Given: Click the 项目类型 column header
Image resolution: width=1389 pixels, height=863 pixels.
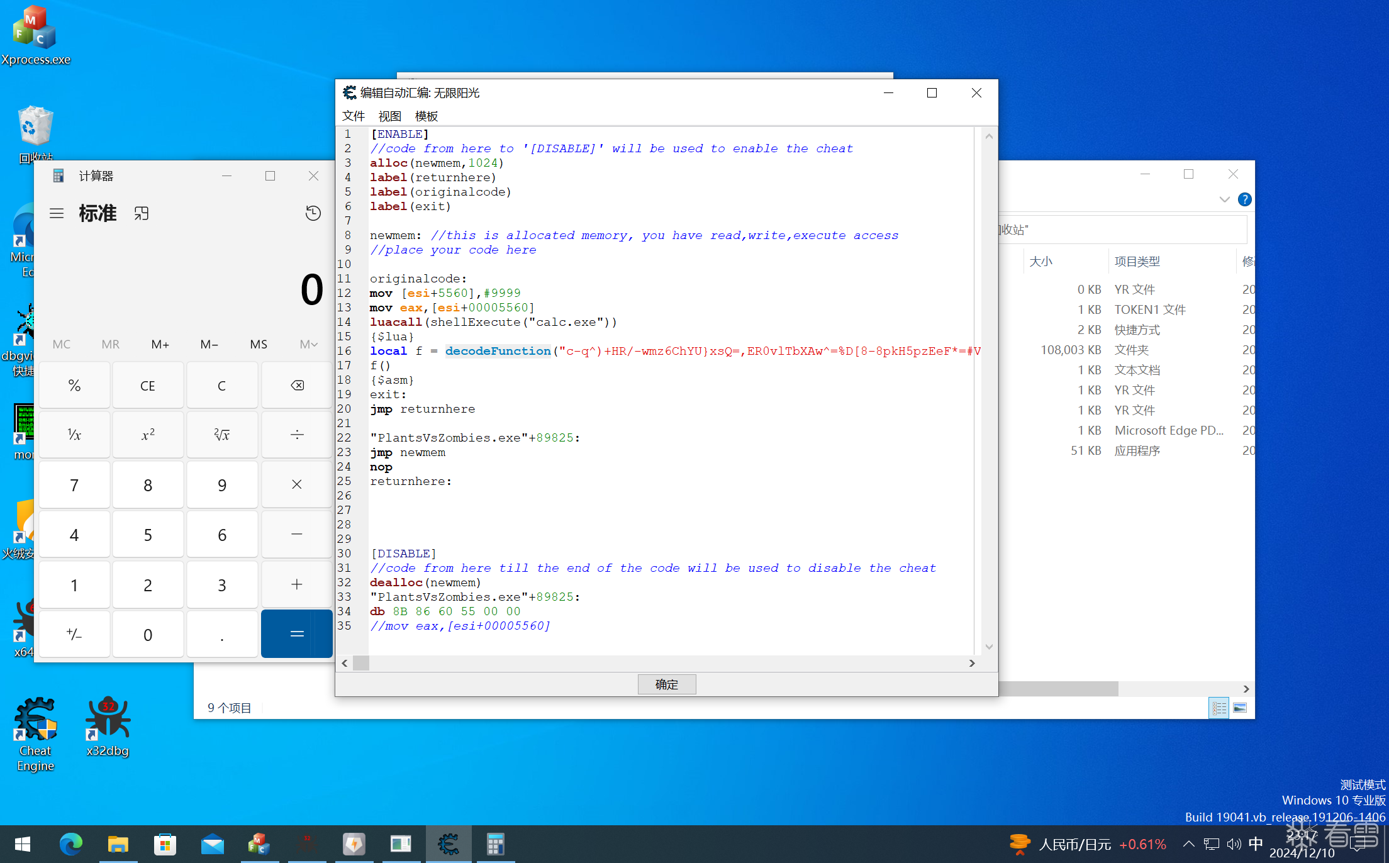Looking at the screenshot, I should [x=1137, y=261].
